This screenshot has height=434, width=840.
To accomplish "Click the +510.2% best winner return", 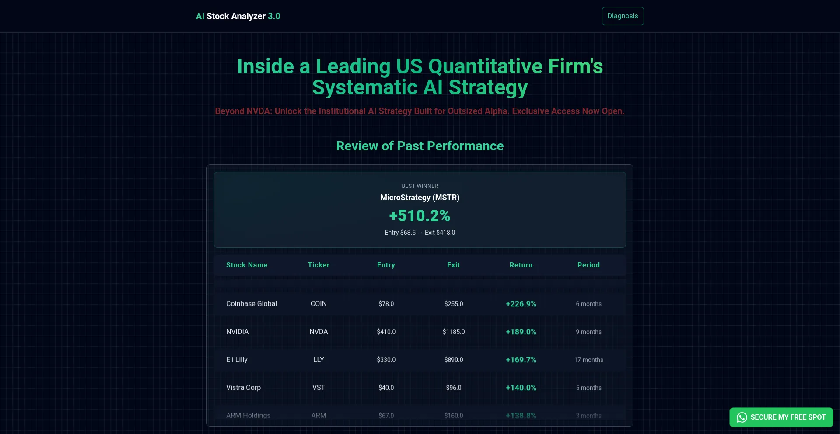I will (420, 216).
